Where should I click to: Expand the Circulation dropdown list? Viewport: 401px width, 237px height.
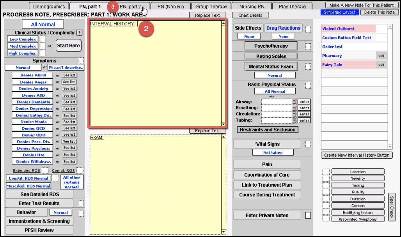[295, 114]
